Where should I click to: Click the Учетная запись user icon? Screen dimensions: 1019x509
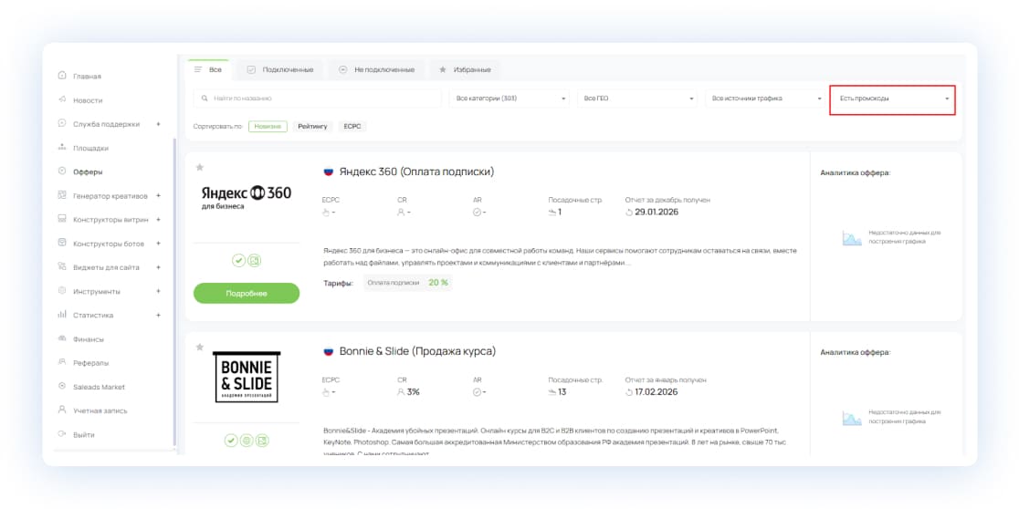(62, 410)
